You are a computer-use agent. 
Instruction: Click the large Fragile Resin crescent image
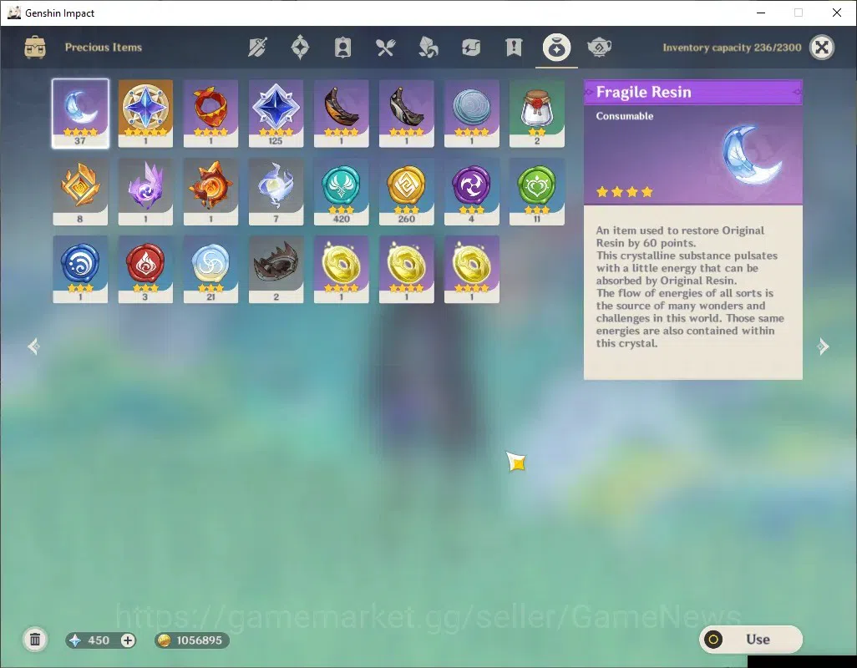click(752, 154)
